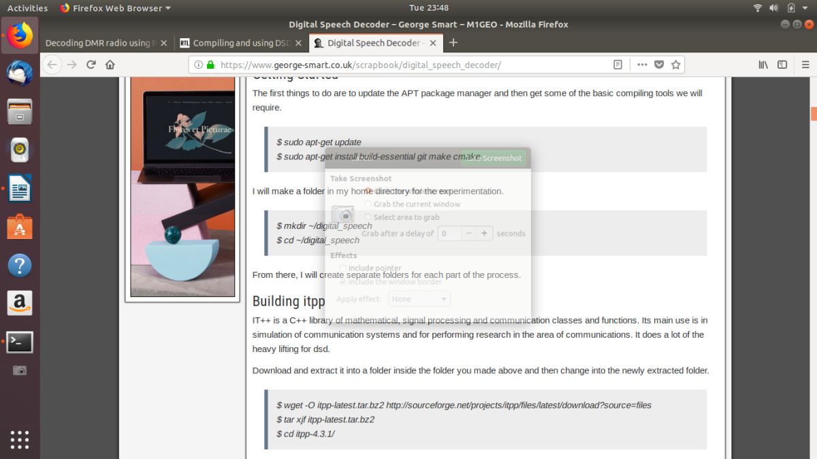Launch Firefox from the dock
This screenshot has height=459, width=817.
[20, 35]
